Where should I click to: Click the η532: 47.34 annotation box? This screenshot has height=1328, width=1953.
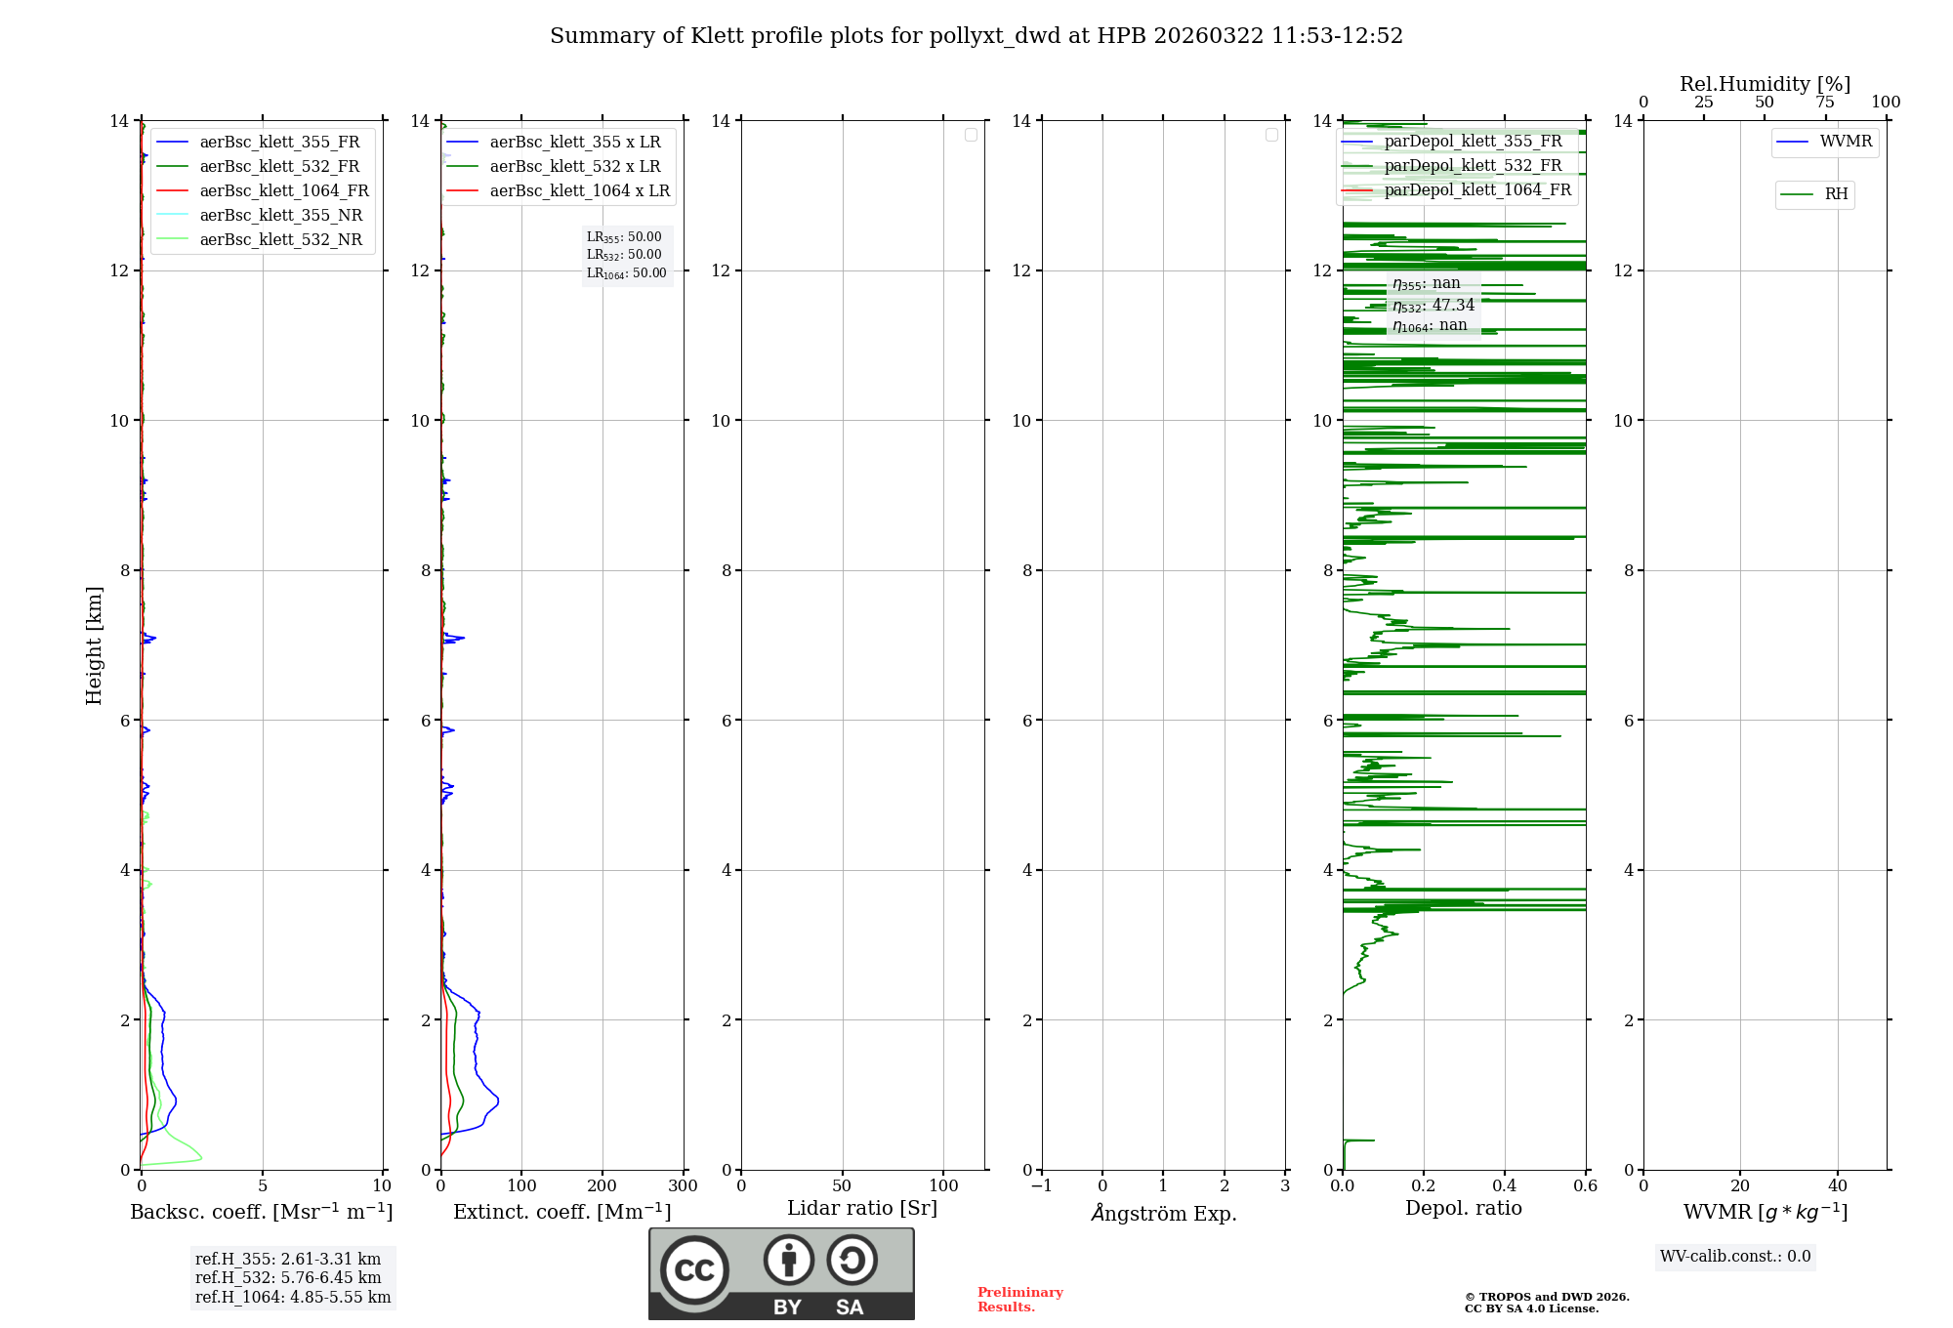pos(1433,305)
